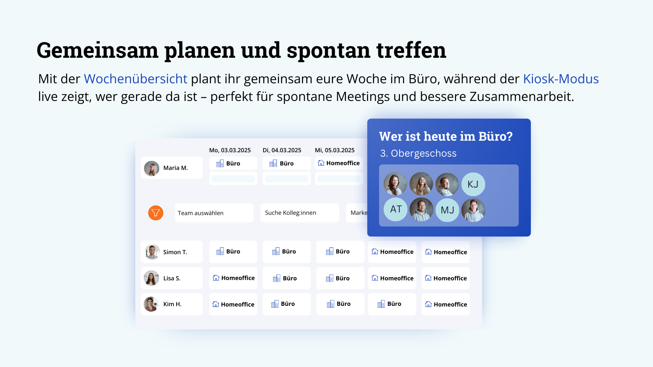
Task: Click Kim H.'s profile photo
Action: [x=151, y=304]
